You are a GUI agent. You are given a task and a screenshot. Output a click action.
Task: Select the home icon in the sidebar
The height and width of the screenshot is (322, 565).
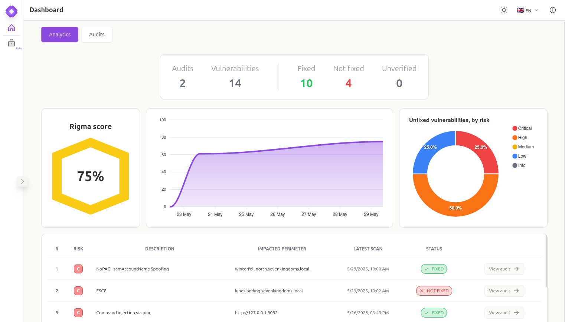pyautogui.click(x=12, y=28)
